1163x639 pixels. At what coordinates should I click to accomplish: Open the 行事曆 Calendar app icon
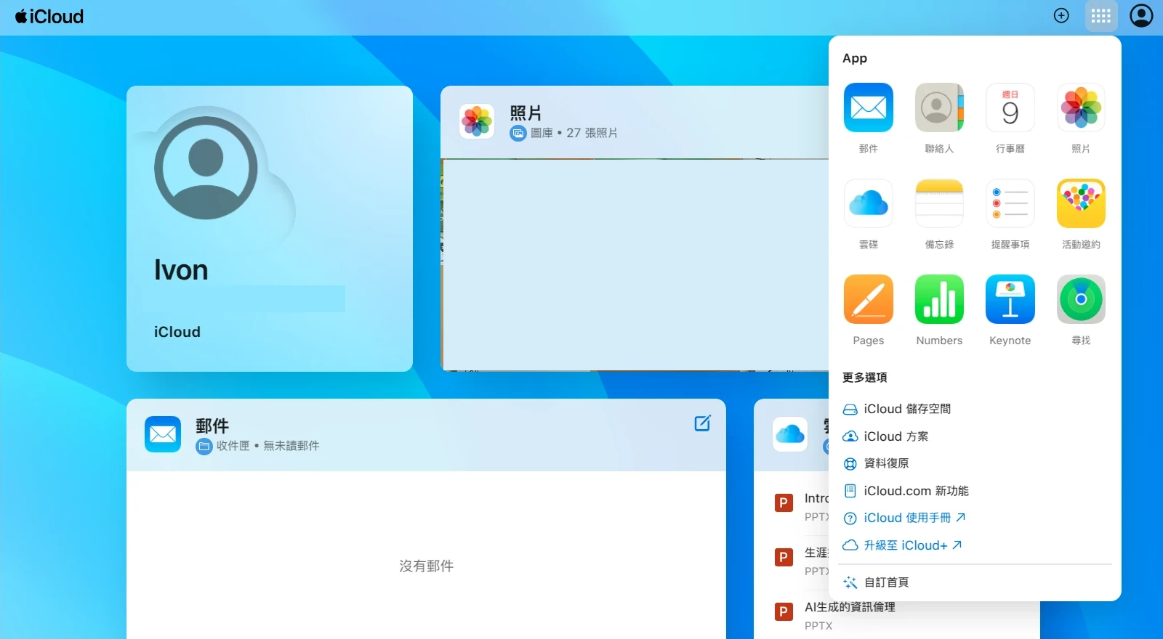tap(1010, 107)
